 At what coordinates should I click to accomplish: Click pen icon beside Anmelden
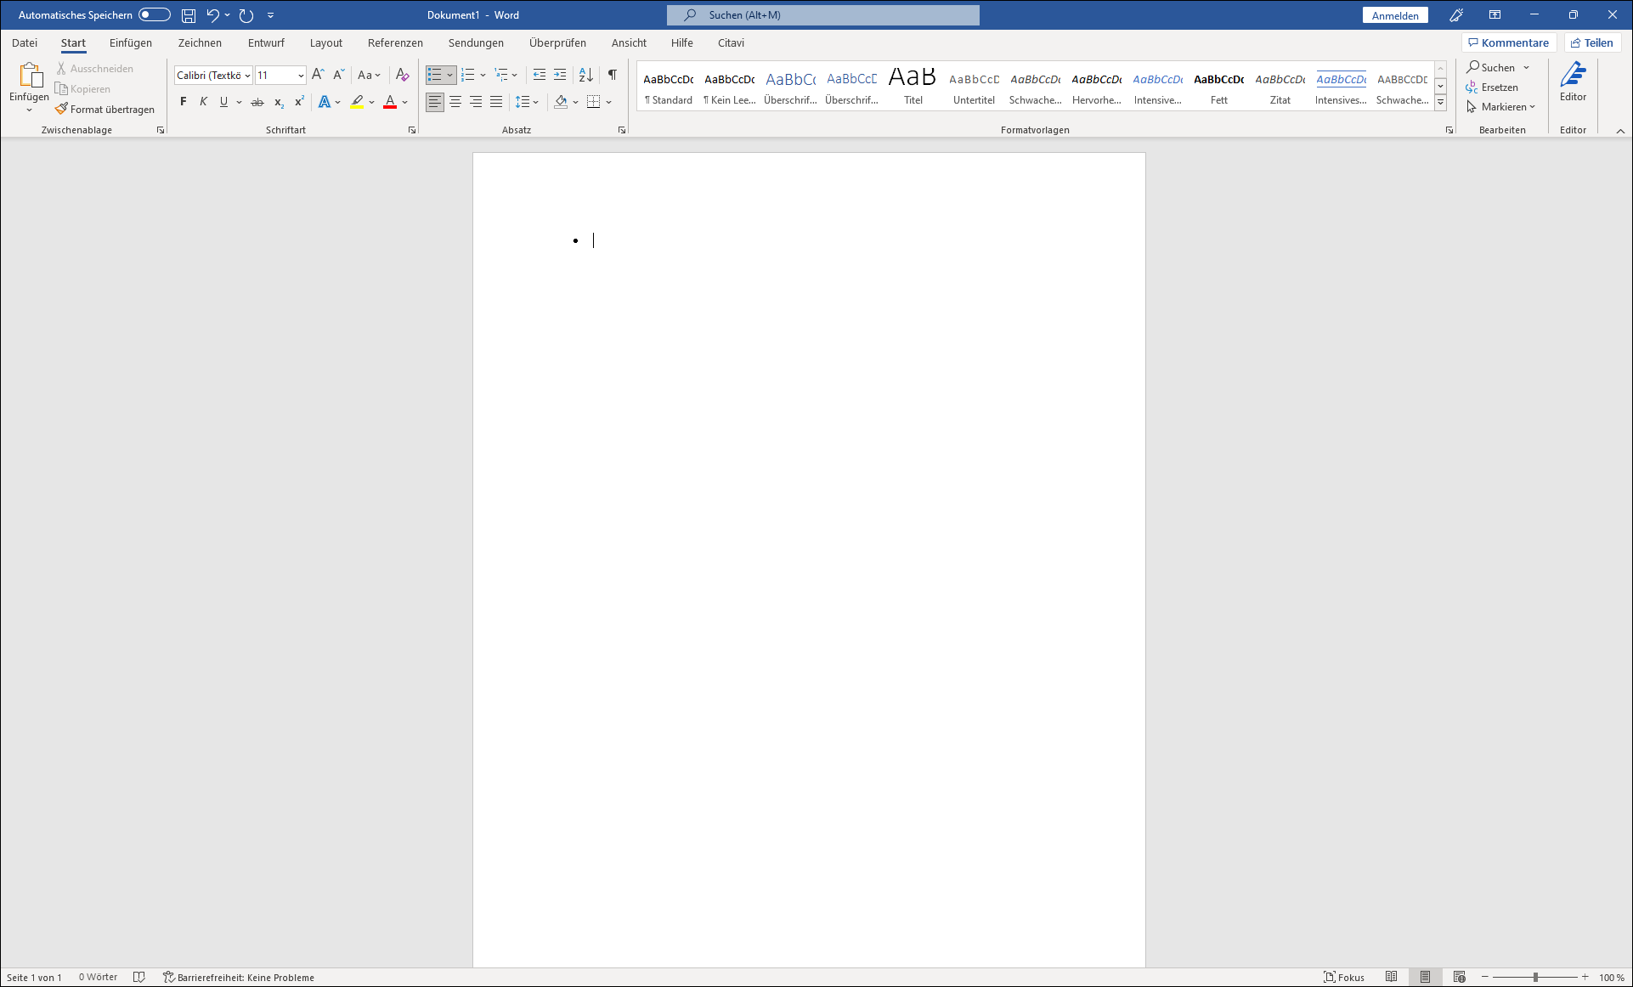[1456, 15]
